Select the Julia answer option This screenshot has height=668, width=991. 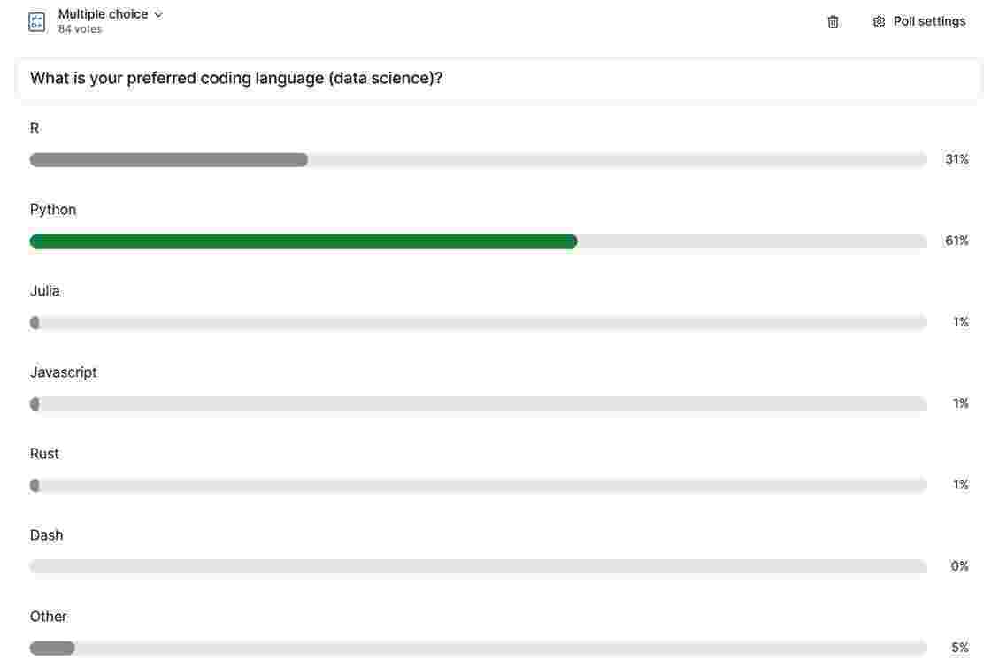coord(45,291)
